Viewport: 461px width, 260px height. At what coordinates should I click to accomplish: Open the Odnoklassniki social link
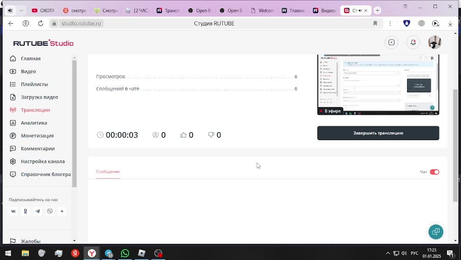(25, 211)
